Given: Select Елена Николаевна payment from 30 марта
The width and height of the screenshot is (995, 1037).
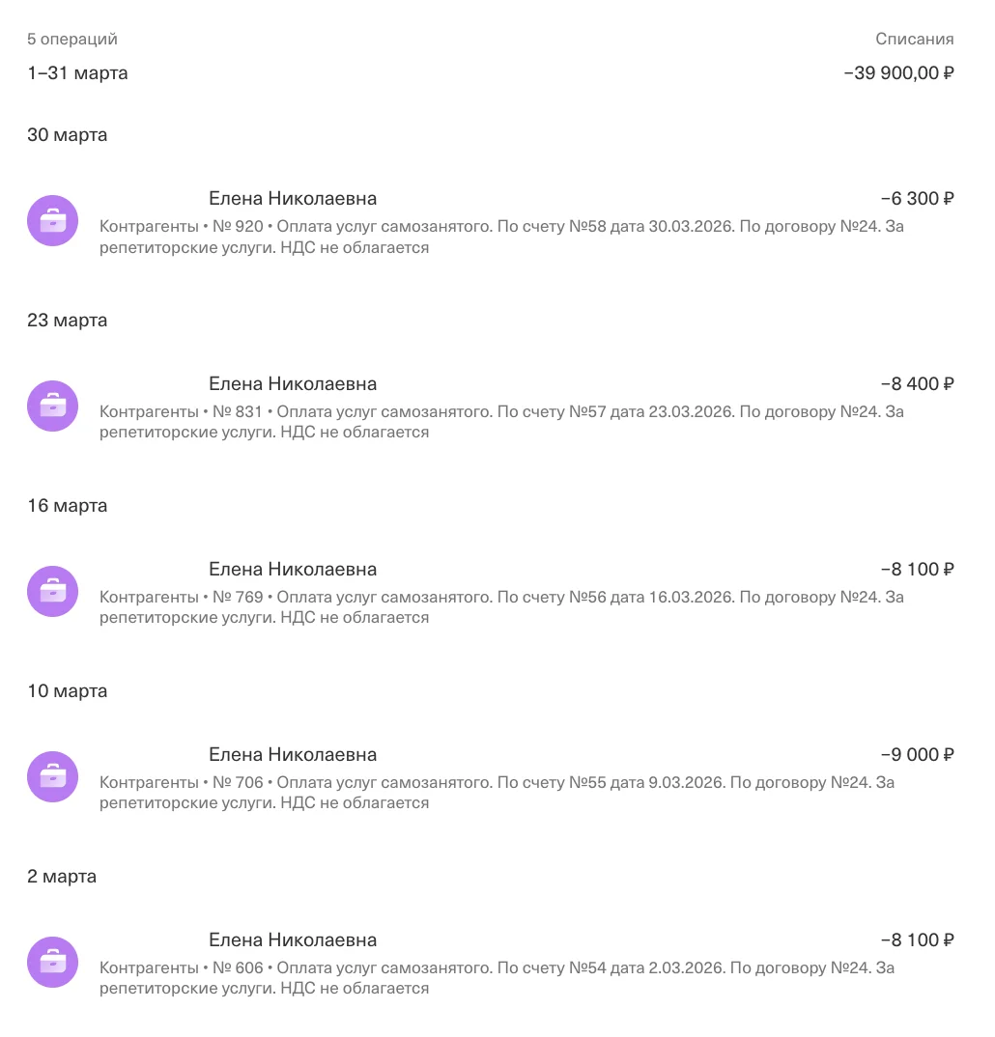Looking at the screenshot, I should (x=293, y=198).
